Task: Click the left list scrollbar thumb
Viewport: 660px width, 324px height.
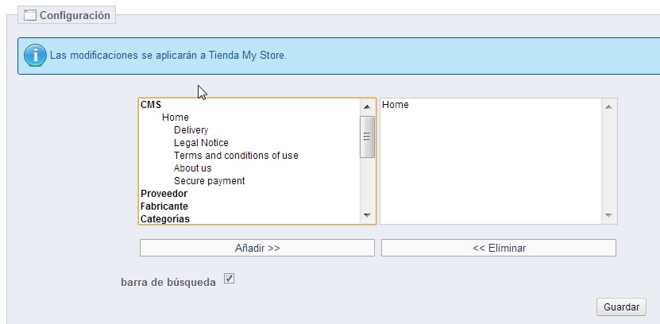Action: 367,136
